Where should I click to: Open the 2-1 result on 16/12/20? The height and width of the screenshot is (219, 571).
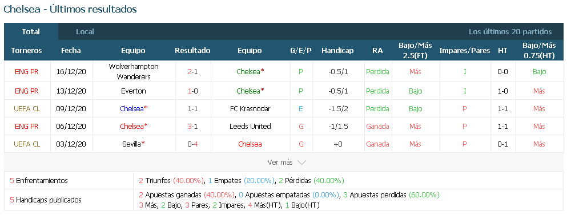tap(192, 72)
